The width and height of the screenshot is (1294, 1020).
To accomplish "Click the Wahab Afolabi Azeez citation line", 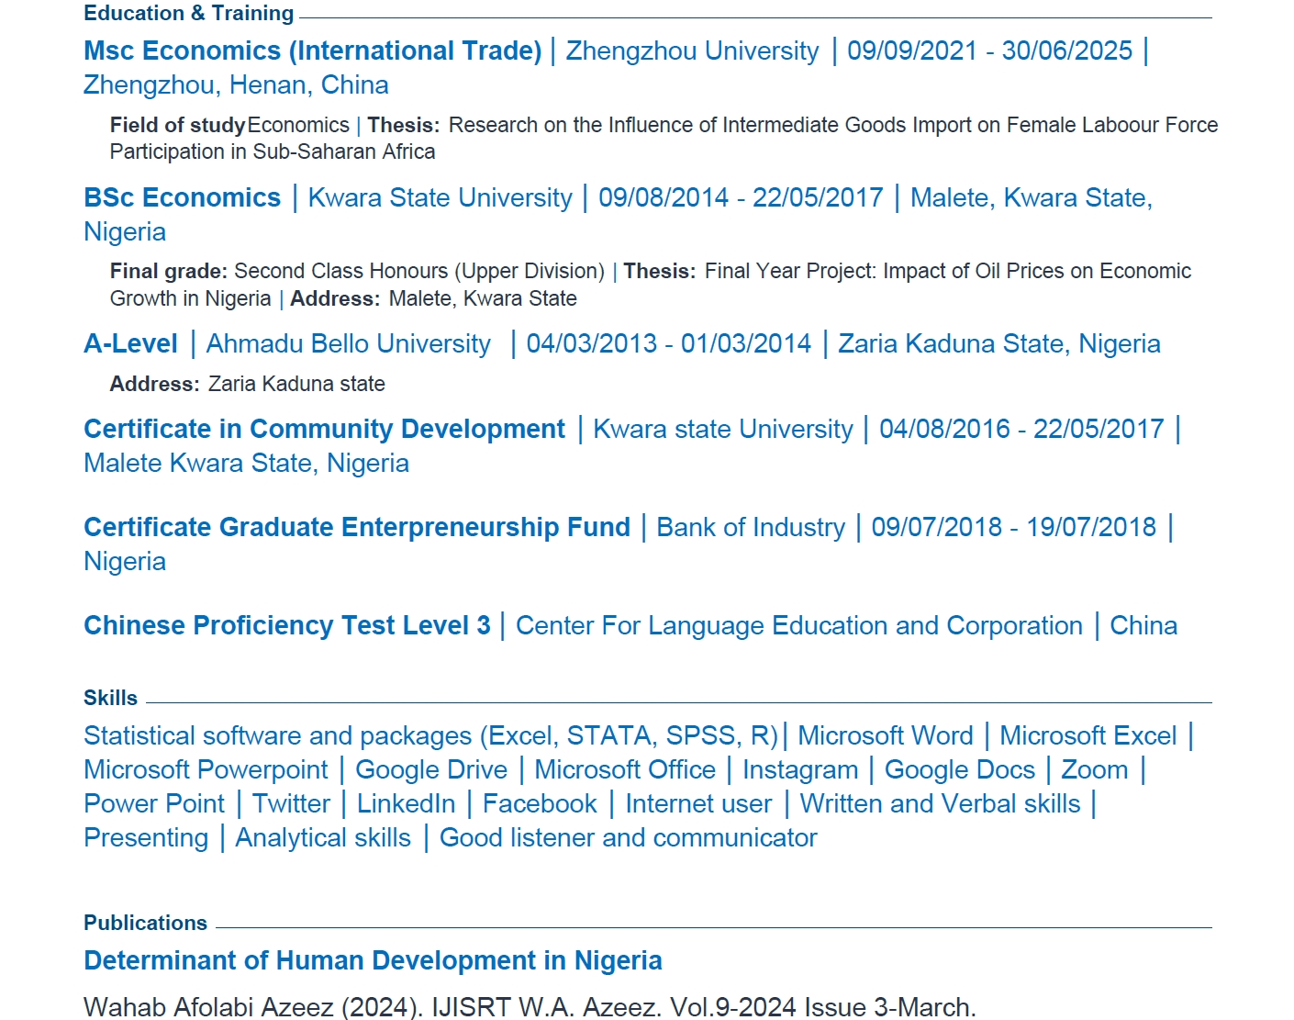I will click(x=530, y=1006).
